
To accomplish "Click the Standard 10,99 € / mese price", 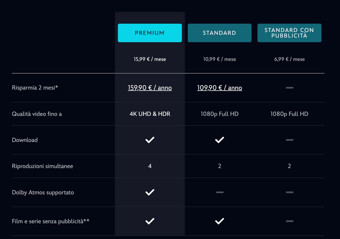I will pyautogui.click(x=219, y=59).
